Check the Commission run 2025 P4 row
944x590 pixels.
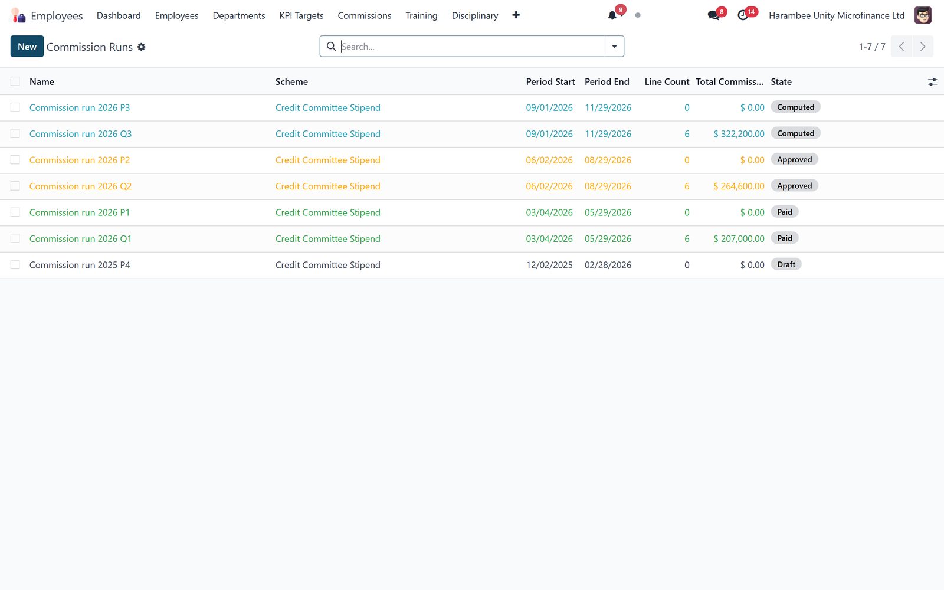15,265
